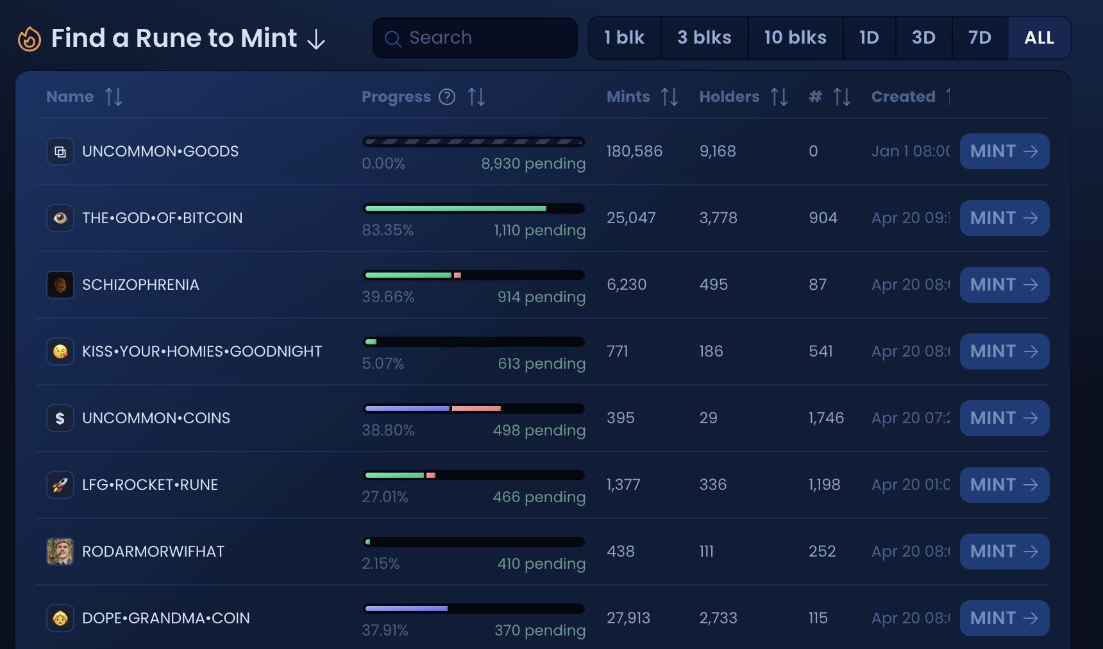Viewport: 1103px width, 649px height.
Task: Open the RODARMORWIFHAT avatar thumbnail
Action: pos(60,552)
